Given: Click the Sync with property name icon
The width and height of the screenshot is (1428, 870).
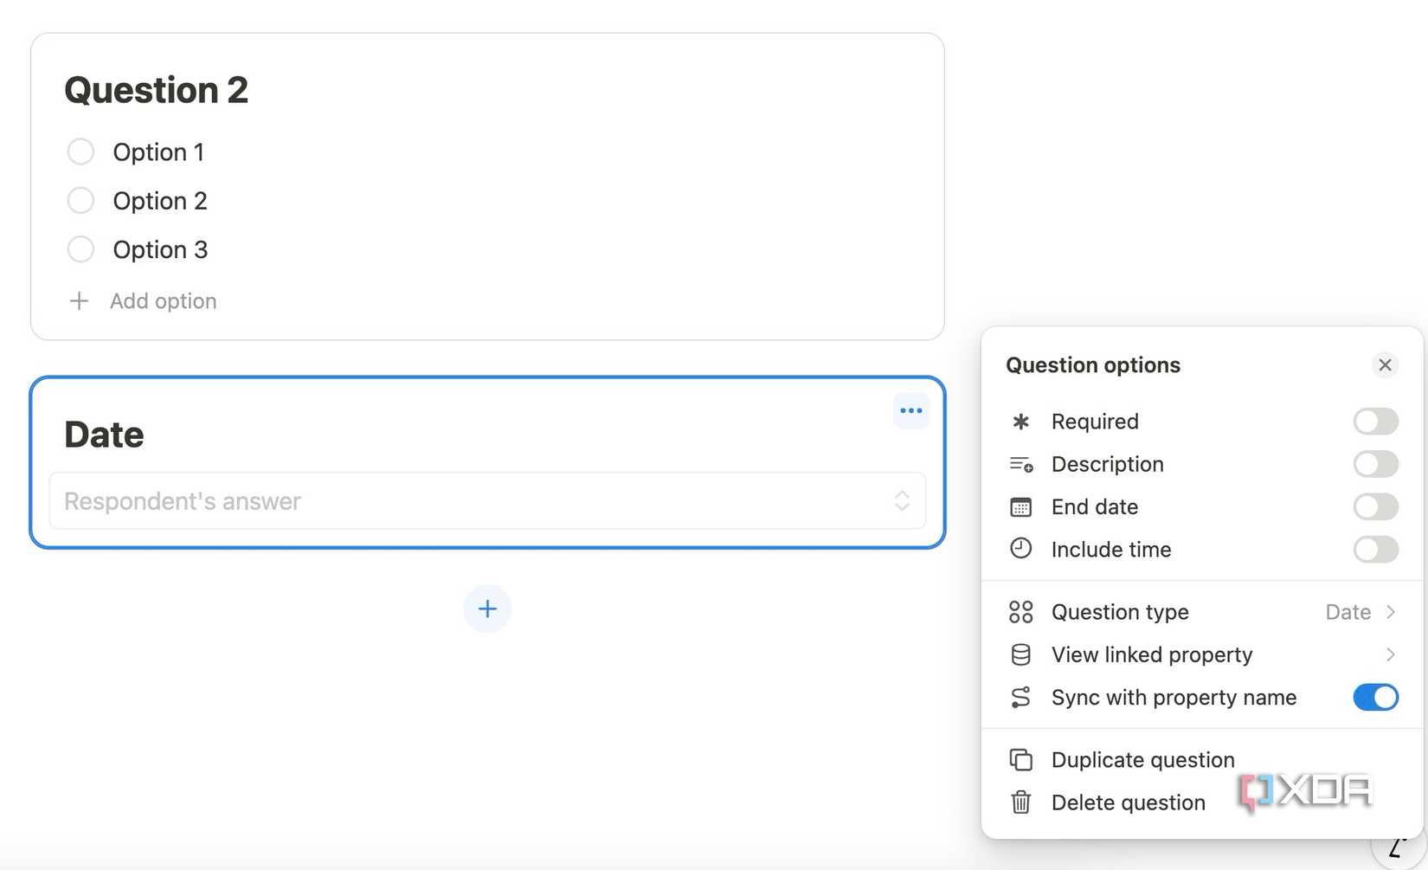Looking at the screenshot, I should coord(1021,698).
